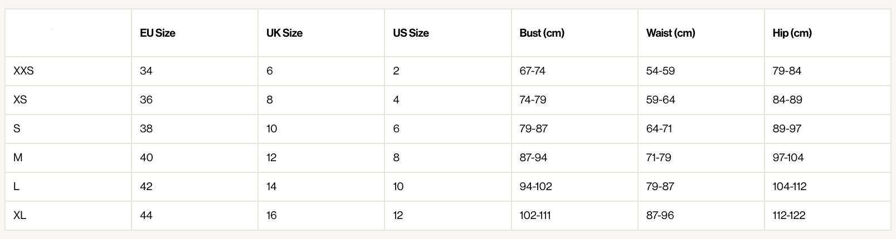Select the Bust (cm) header cell

(x=542, y=33)
